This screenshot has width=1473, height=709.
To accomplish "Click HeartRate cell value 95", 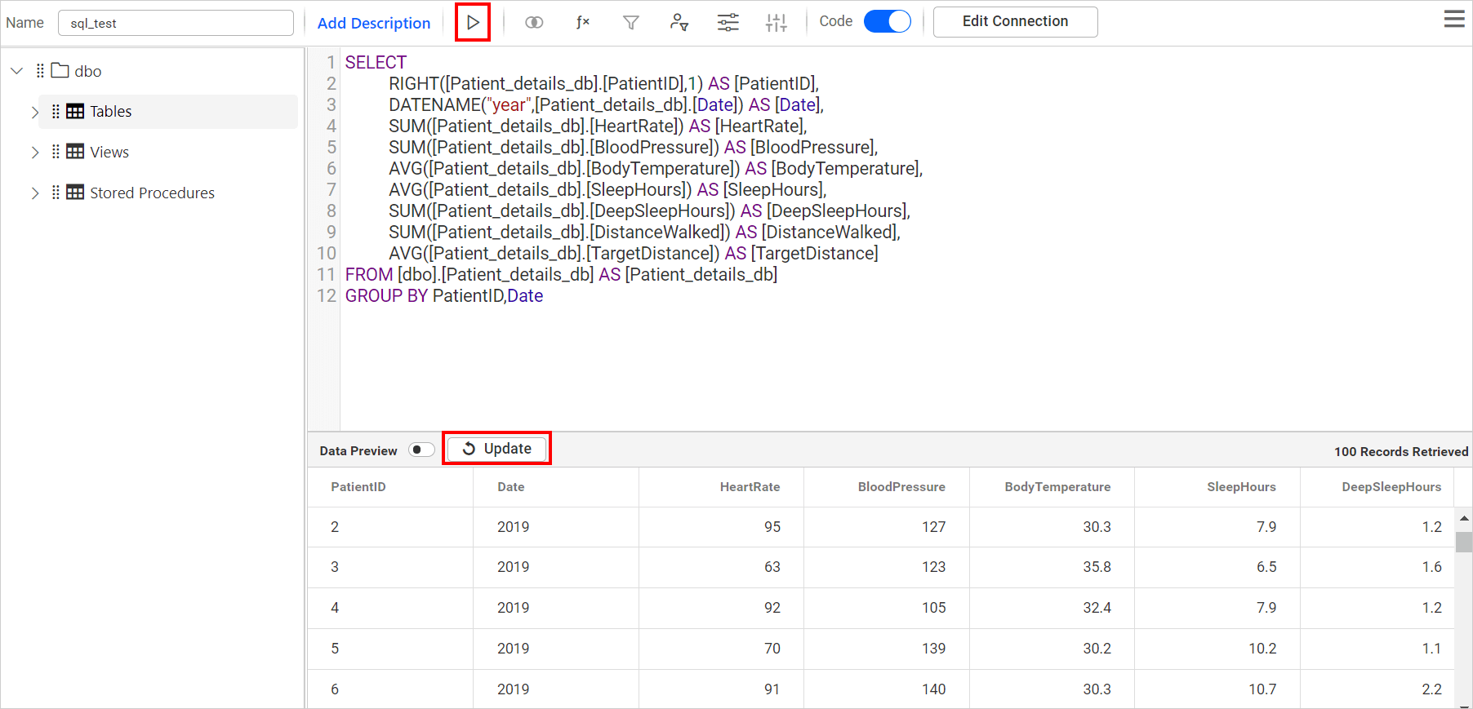I will 772,527.
